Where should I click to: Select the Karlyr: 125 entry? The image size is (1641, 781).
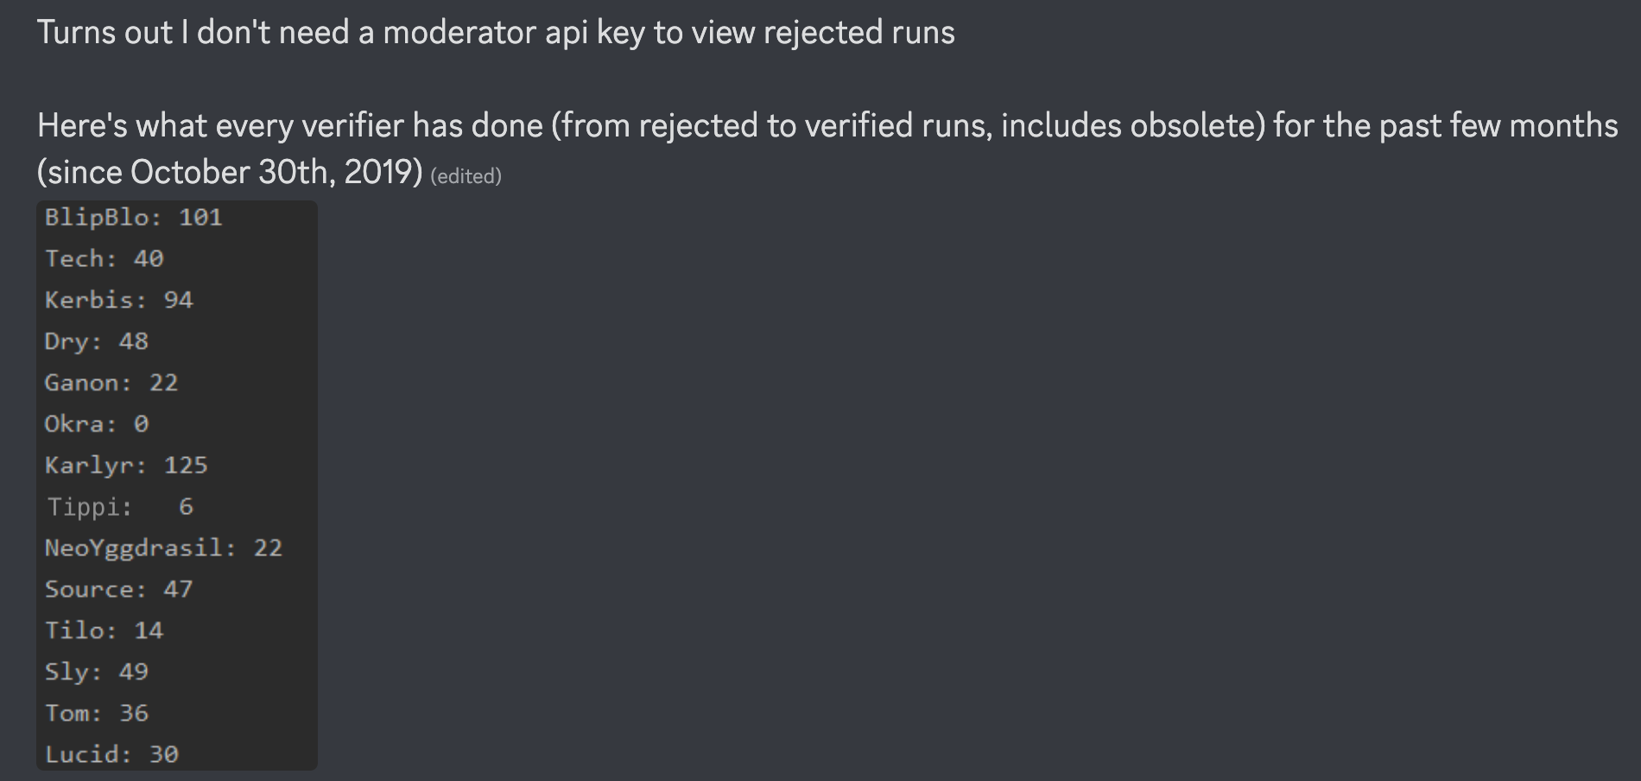coord(127,466)
